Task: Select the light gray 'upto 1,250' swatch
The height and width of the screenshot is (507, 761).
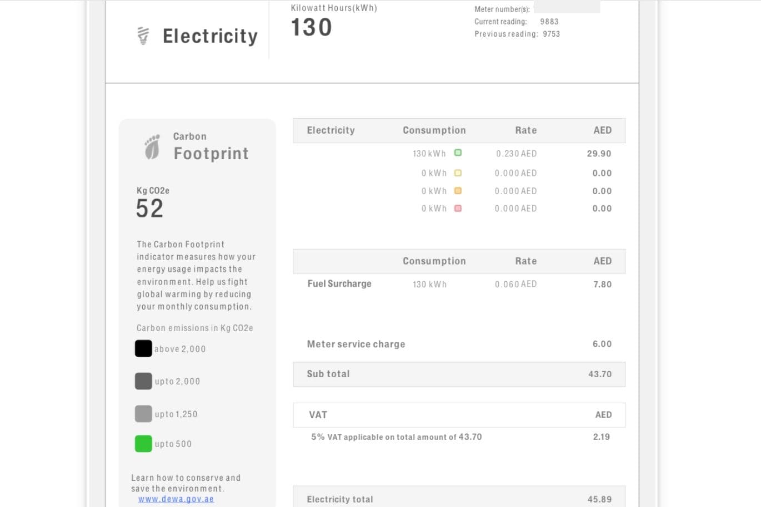Action: coord(143,414)
